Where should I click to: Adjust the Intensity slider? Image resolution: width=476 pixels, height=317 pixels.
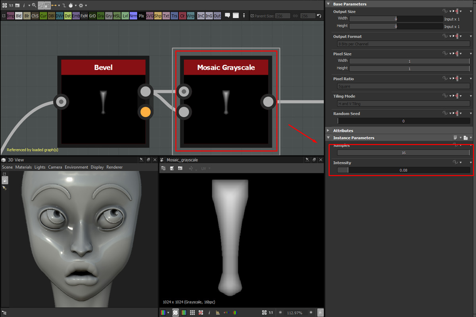coord(403,170)
